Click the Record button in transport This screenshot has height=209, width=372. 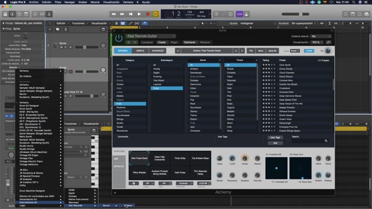pyautogui.click(x=148, y=14)
